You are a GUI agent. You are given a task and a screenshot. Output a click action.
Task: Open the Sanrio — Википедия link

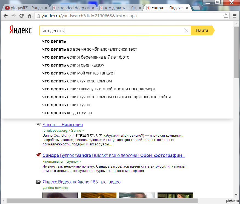[62, 125]
